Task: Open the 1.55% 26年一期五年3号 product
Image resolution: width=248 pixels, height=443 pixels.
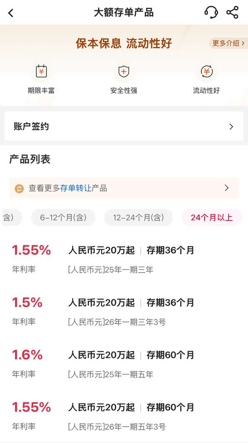Action: [x=124, y=417]
